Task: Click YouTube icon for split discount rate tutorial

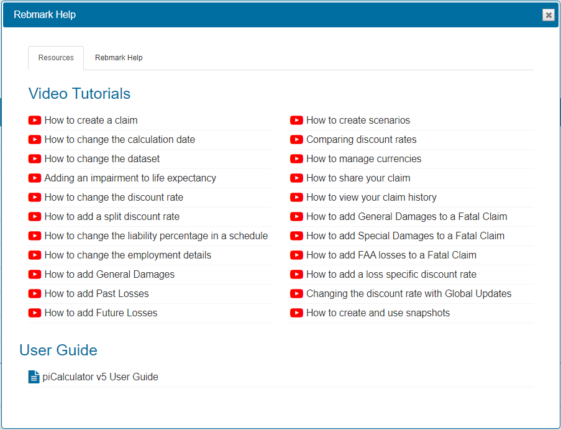Action: click(x=35, y=217)
